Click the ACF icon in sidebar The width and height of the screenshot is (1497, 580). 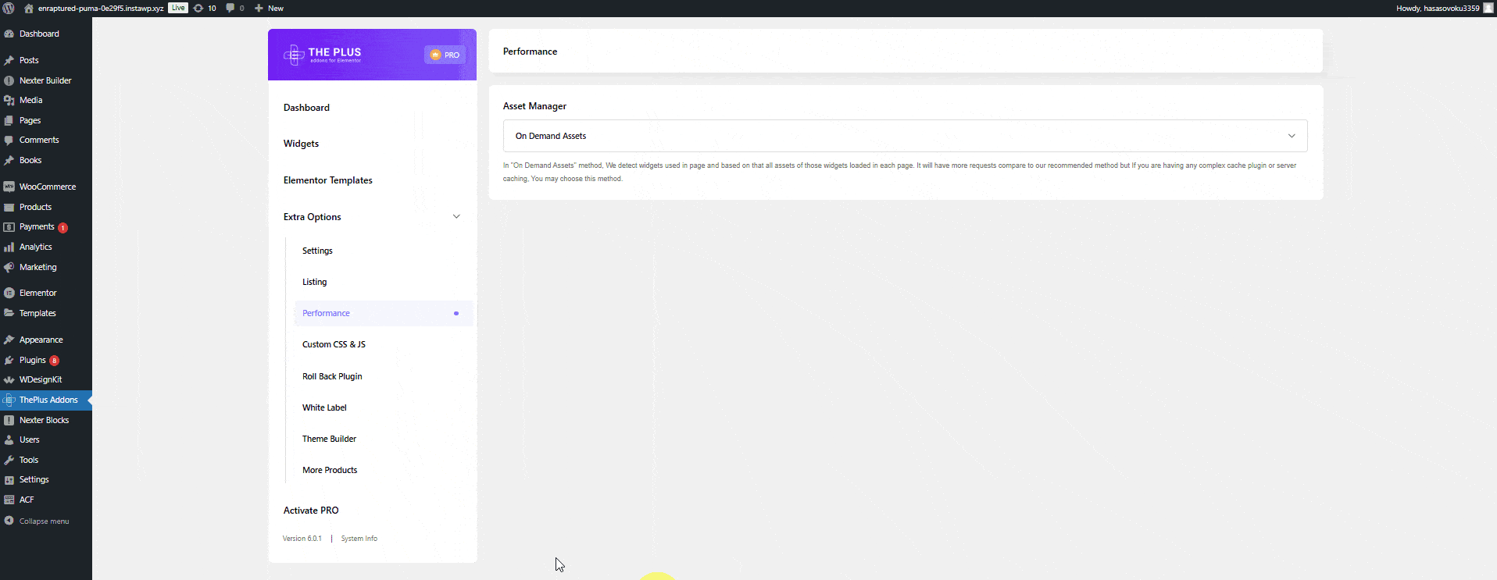pyautogui.click(x=9, y=500)
